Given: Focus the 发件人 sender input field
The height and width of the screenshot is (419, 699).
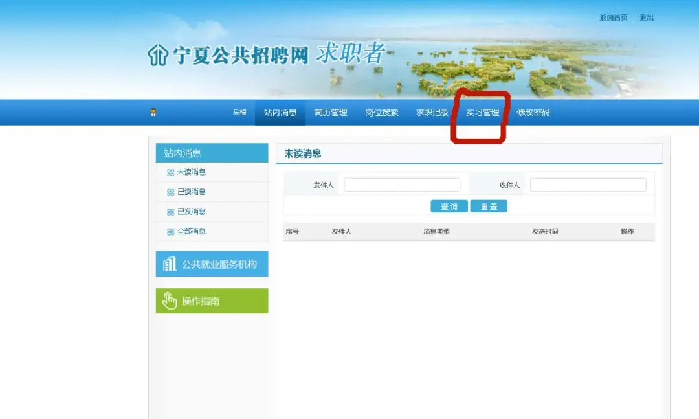Looking at the screenshot, I should point(401,185).
